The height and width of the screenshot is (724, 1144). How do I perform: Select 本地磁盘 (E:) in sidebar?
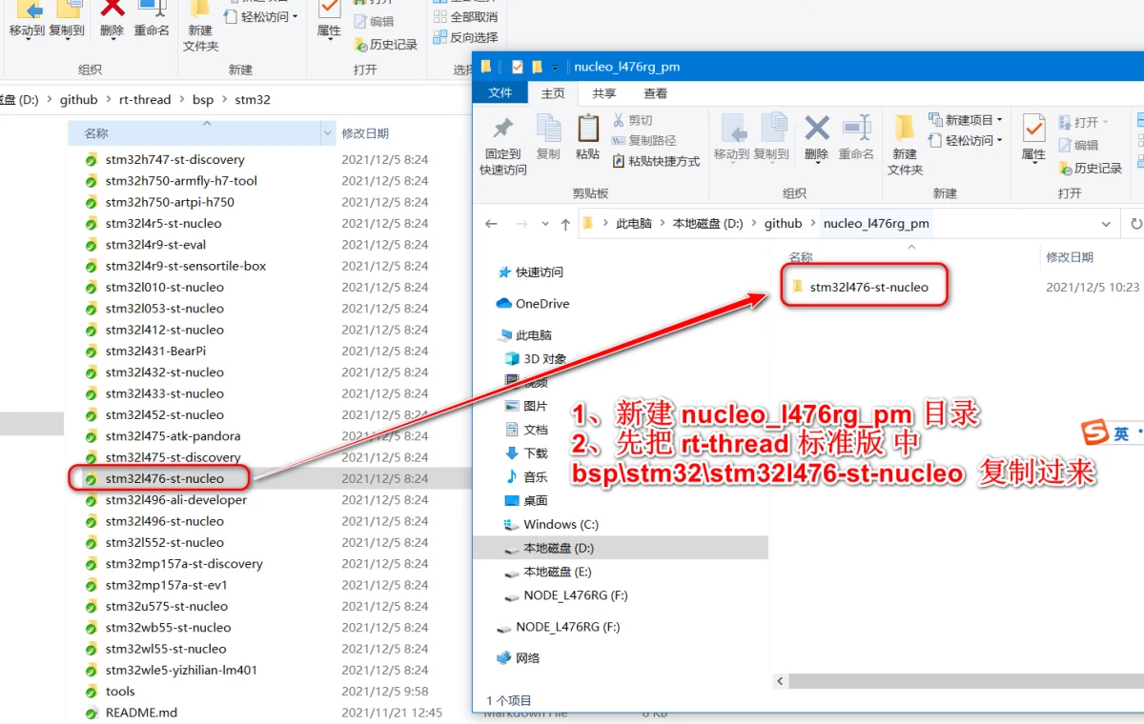click(x=548, y=573)
